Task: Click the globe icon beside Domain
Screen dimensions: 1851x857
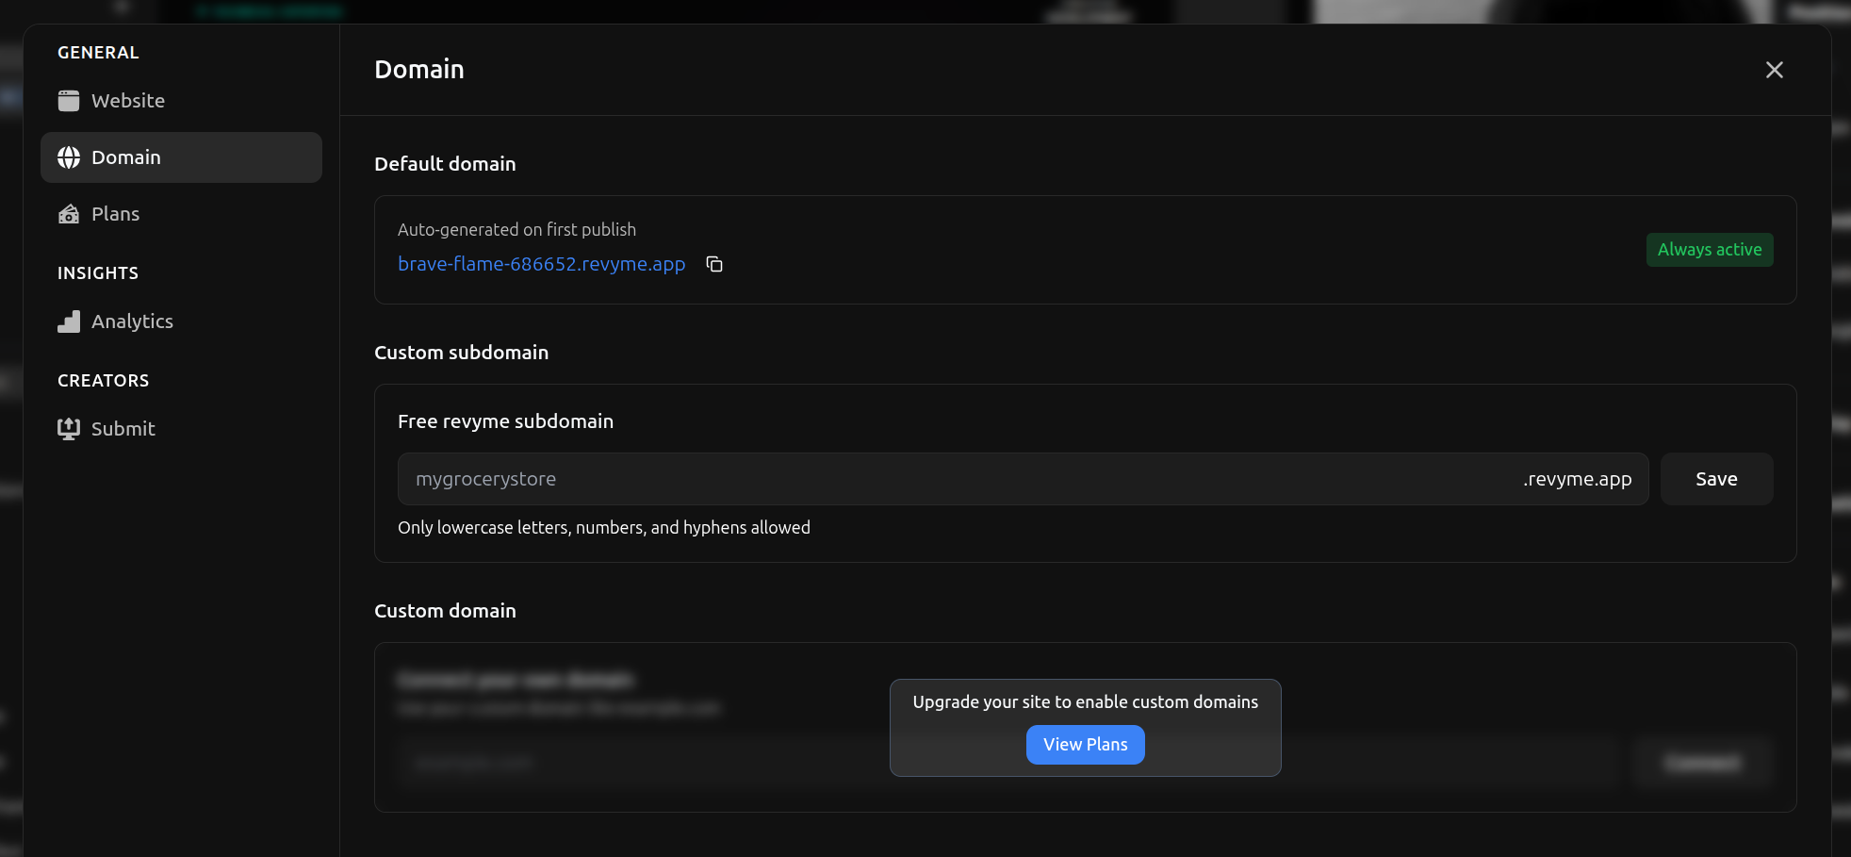Action: (x=69, y=157)
